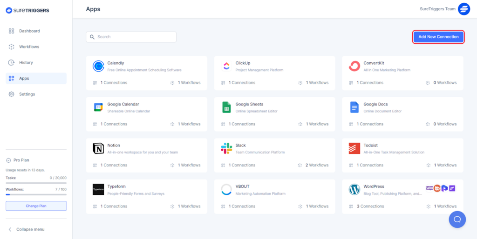This screenshot has width=477, height=239.
Task: Click the Search apps input field
Action: click(131, 37)
